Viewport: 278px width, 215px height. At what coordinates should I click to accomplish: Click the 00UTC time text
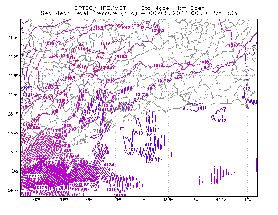pyautogui.click(x=201, y=13)
